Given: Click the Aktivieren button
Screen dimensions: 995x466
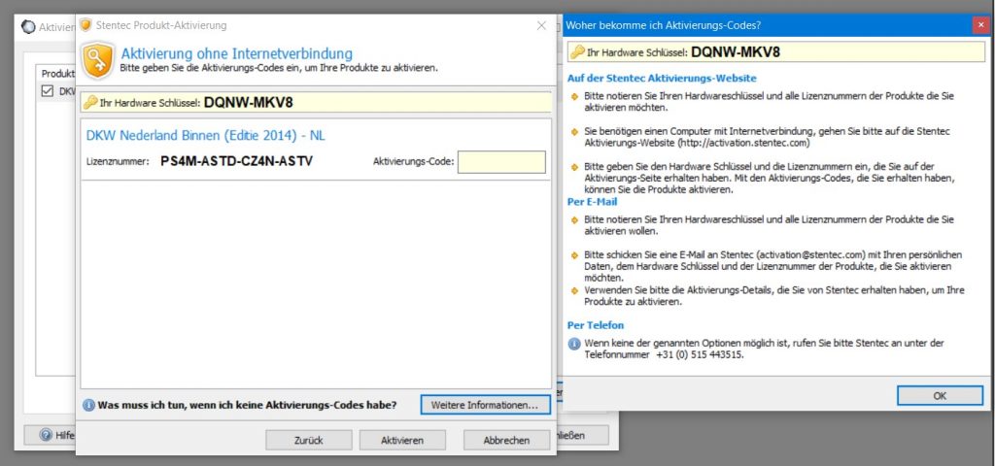Looking at the screenshot, I should [401, 440].
